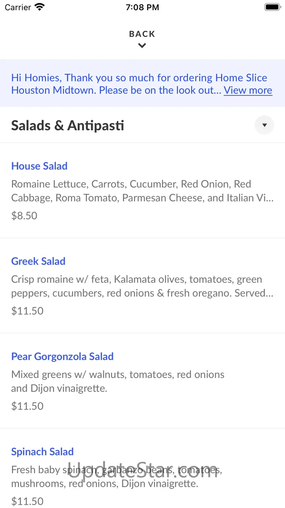The height and width of the screenshot is (508, 285).
Task: Select the House Salad menu item title
Action: [x=39, y=166]
